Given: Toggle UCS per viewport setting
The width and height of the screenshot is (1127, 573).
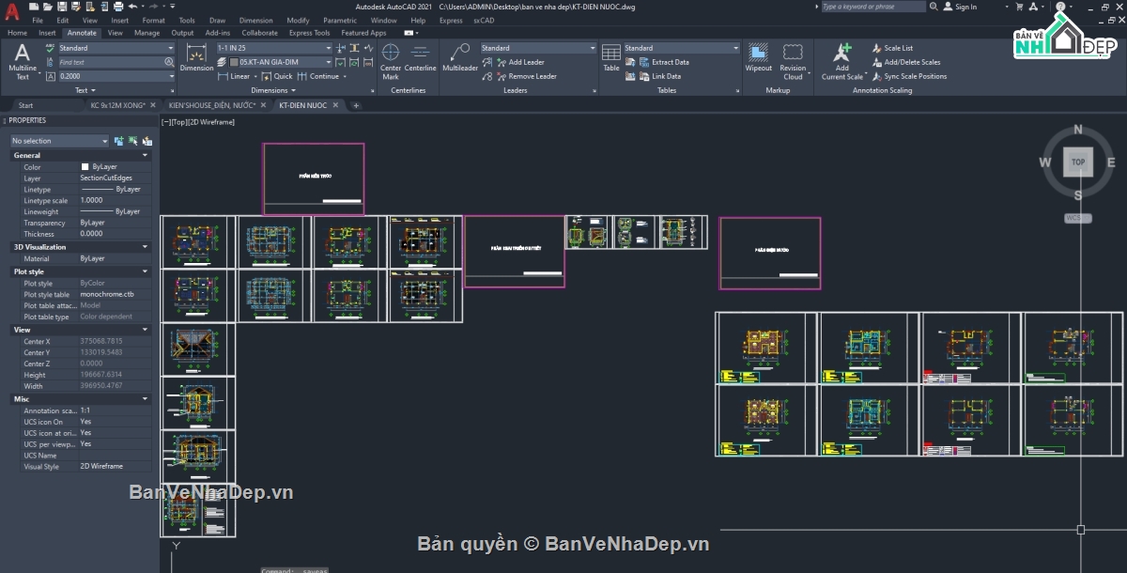Looking at the screenshot, I should [86, 444].
